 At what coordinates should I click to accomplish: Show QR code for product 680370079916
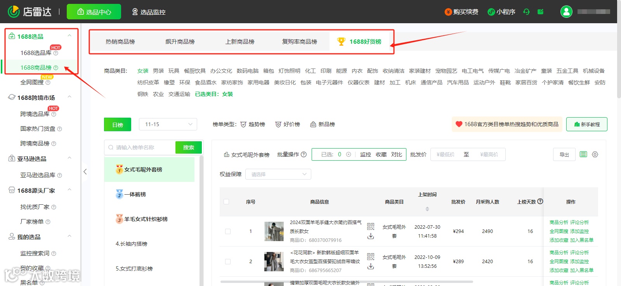point(371,226)
